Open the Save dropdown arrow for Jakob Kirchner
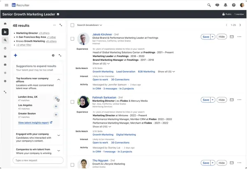The image size is (247, 170). coord(213,37)
